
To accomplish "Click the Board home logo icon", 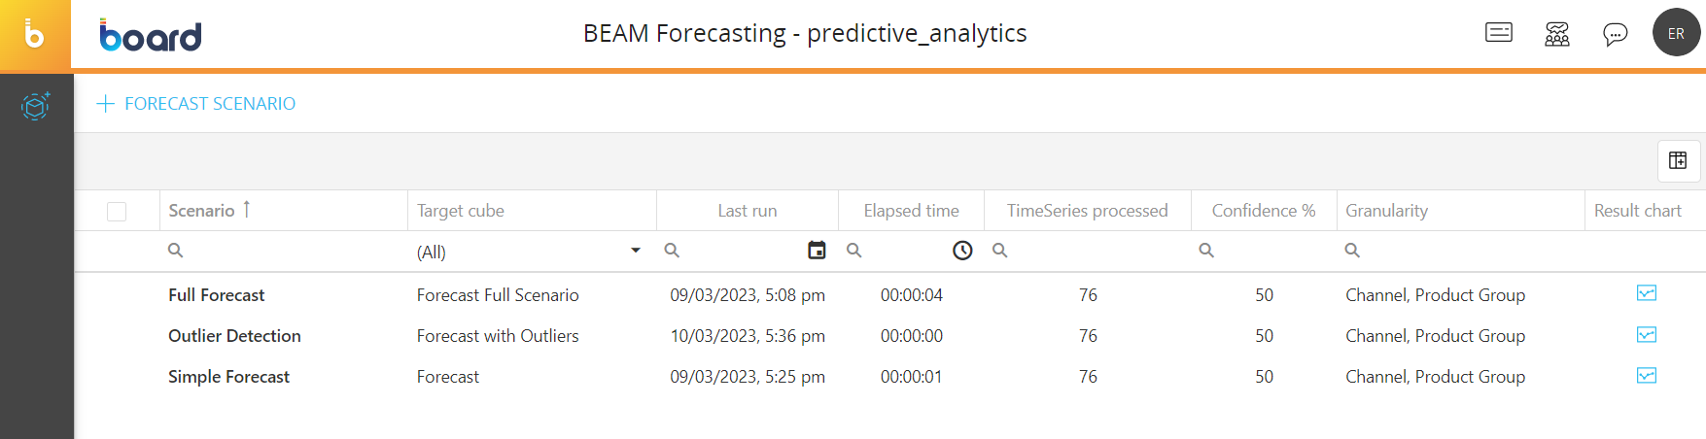I will 35,35.
